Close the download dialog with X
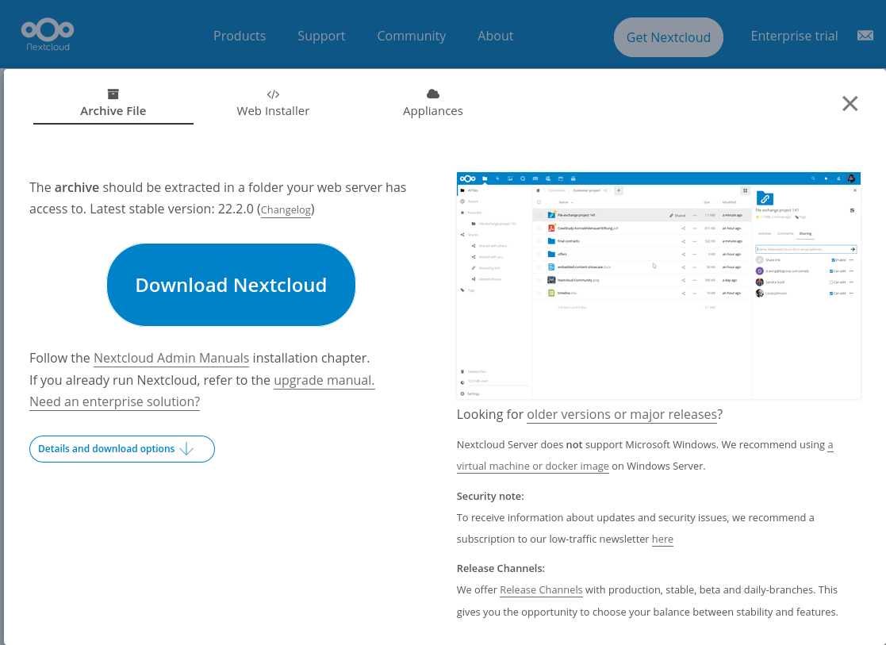The width and height of the screenshot is (886, 645). (x=850, y=103)
